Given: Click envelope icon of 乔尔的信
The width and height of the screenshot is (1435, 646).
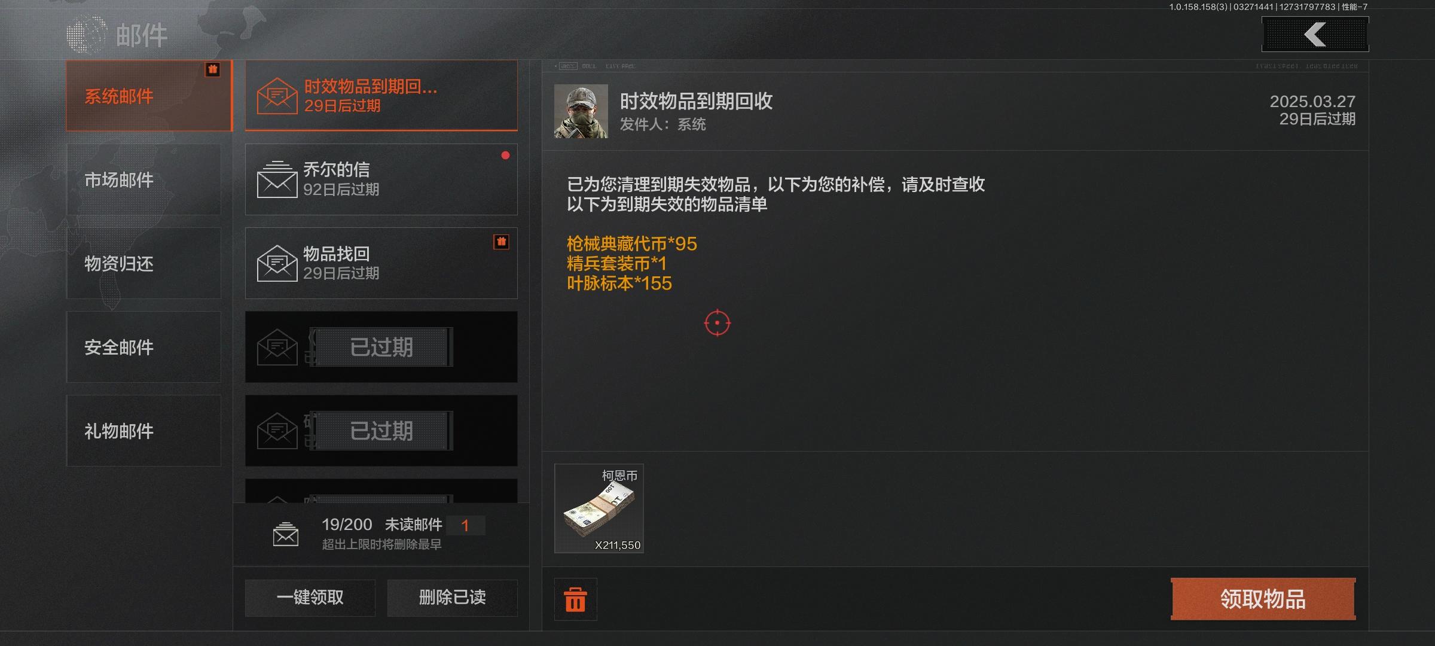Looking at the screenshot, I should 277,179.
